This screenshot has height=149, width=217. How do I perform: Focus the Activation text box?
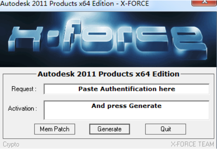[x=126, y=110]
